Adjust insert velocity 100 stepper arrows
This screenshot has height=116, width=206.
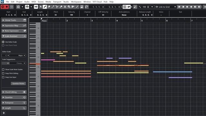pos(148,7)
